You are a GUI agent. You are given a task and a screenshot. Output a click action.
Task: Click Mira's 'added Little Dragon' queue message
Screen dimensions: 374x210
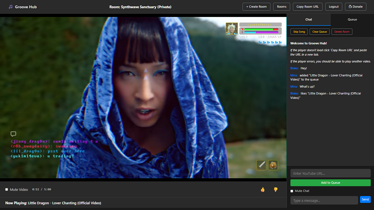326,78
